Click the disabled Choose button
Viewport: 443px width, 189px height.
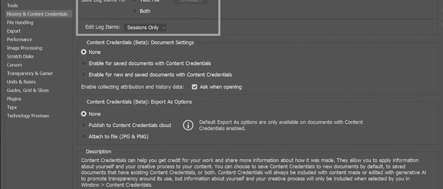tap(191, 1)
